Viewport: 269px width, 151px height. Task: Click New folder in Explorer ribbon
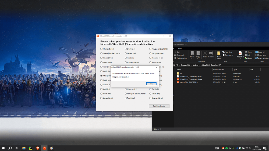[x=219, y=55]
